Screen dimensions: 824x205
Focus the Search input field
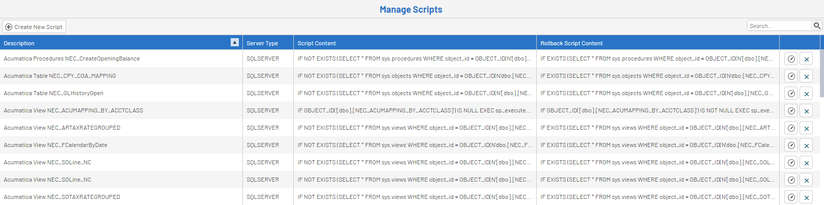[779, 26]
